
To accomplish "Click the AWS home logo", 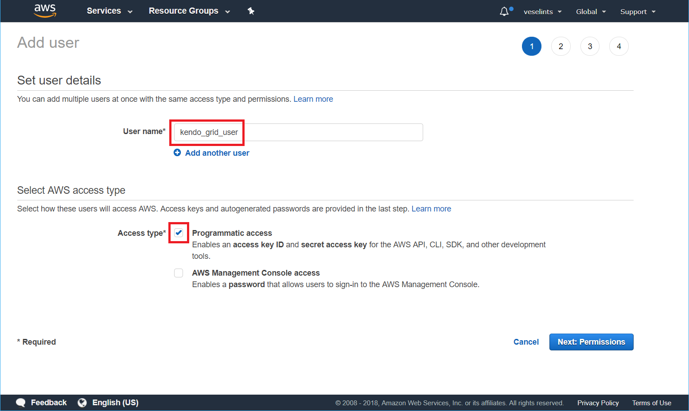I will 44,11.
